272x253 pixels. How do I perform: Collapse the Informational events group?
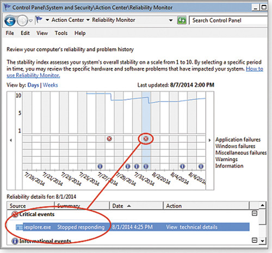(255, 241)
